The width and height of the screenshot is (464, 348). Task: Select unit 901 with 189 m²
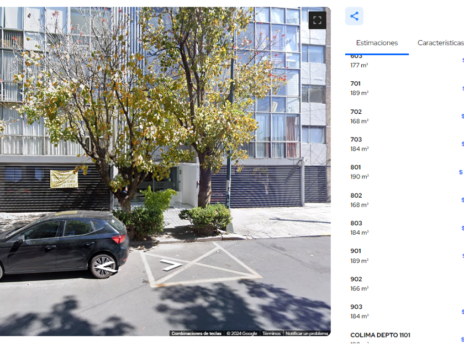coord(404,256)
